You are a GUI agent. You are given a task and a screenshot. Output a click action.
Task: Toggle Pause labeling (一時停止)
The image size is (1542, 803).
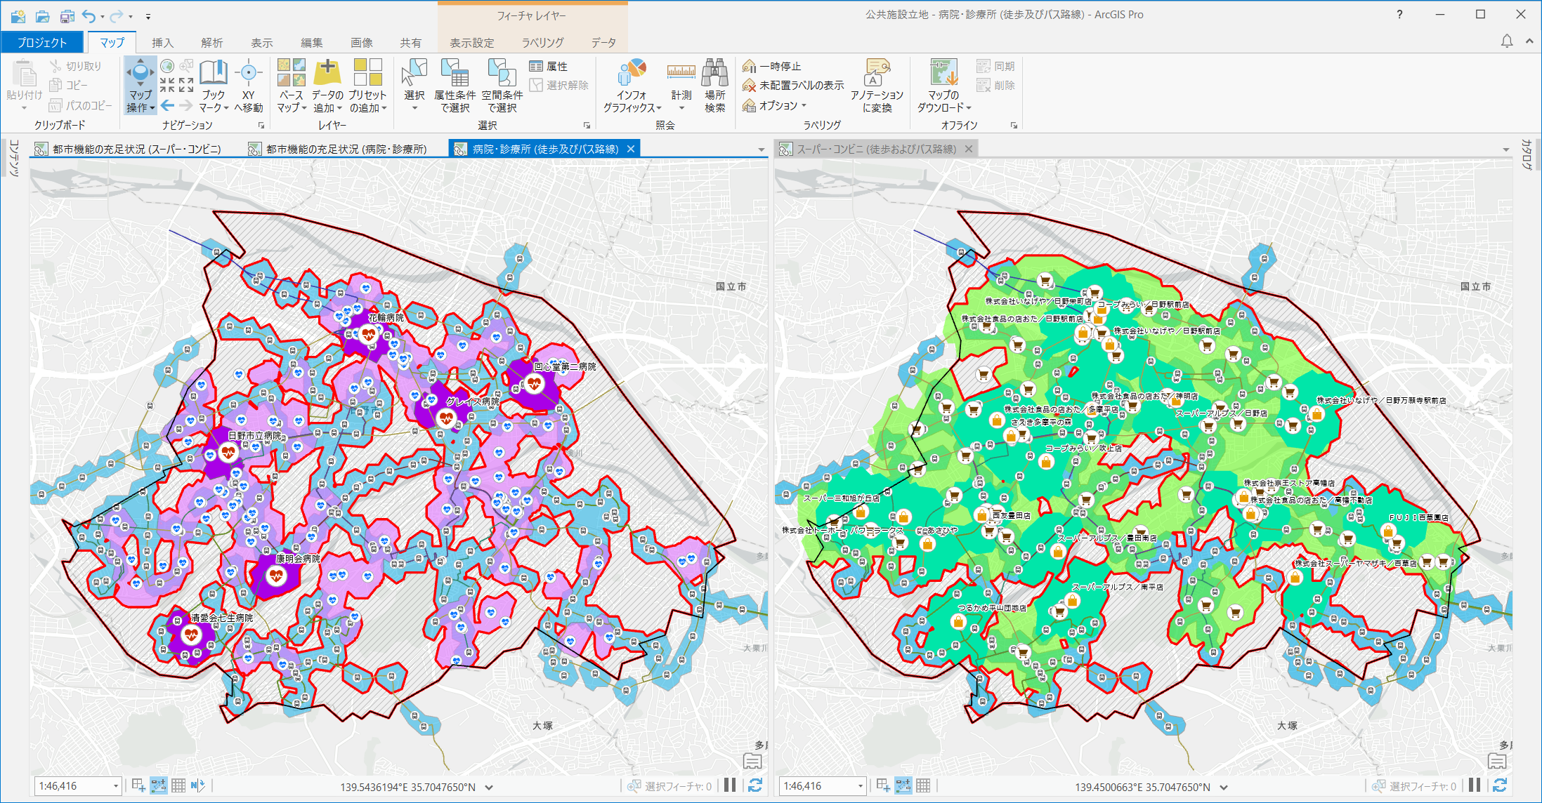coord(773,66)
